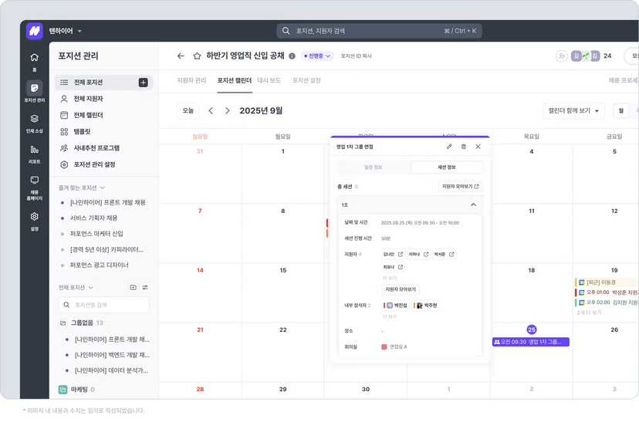639x422 pixels.
Task: Go to previous month arrow
Action: pyautogui.click(x=211, y=111)
